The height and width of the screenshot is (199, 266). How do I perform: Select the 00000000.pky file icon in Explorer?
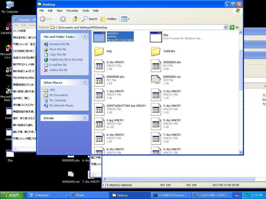point(99,80)
